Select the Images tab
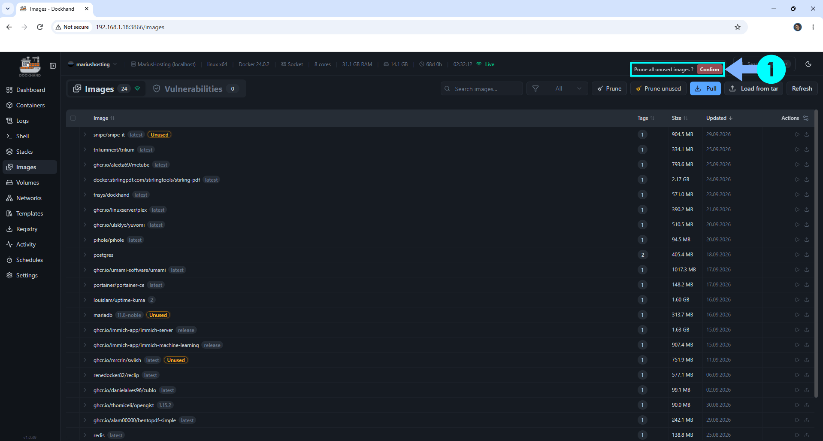The height and width of the screenshot is (441, 823). tap(107, 88)
